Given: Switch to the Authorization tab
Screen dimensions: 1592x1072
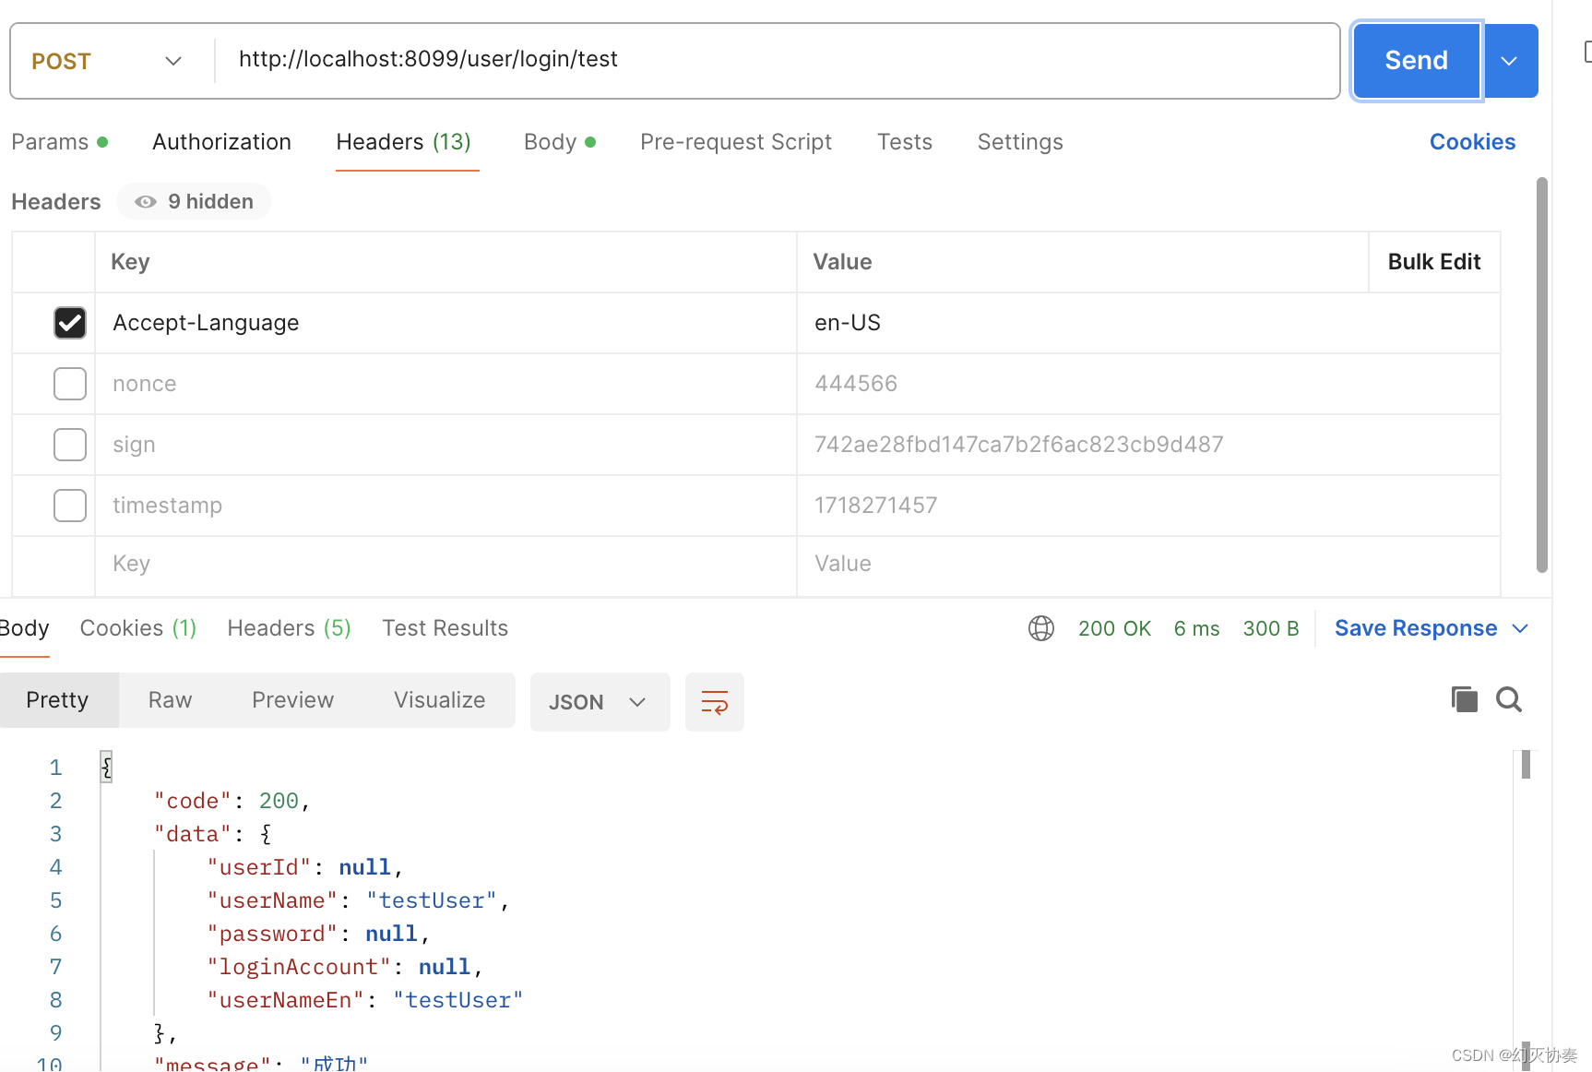Looking at the screenshot, I should 221,142.
